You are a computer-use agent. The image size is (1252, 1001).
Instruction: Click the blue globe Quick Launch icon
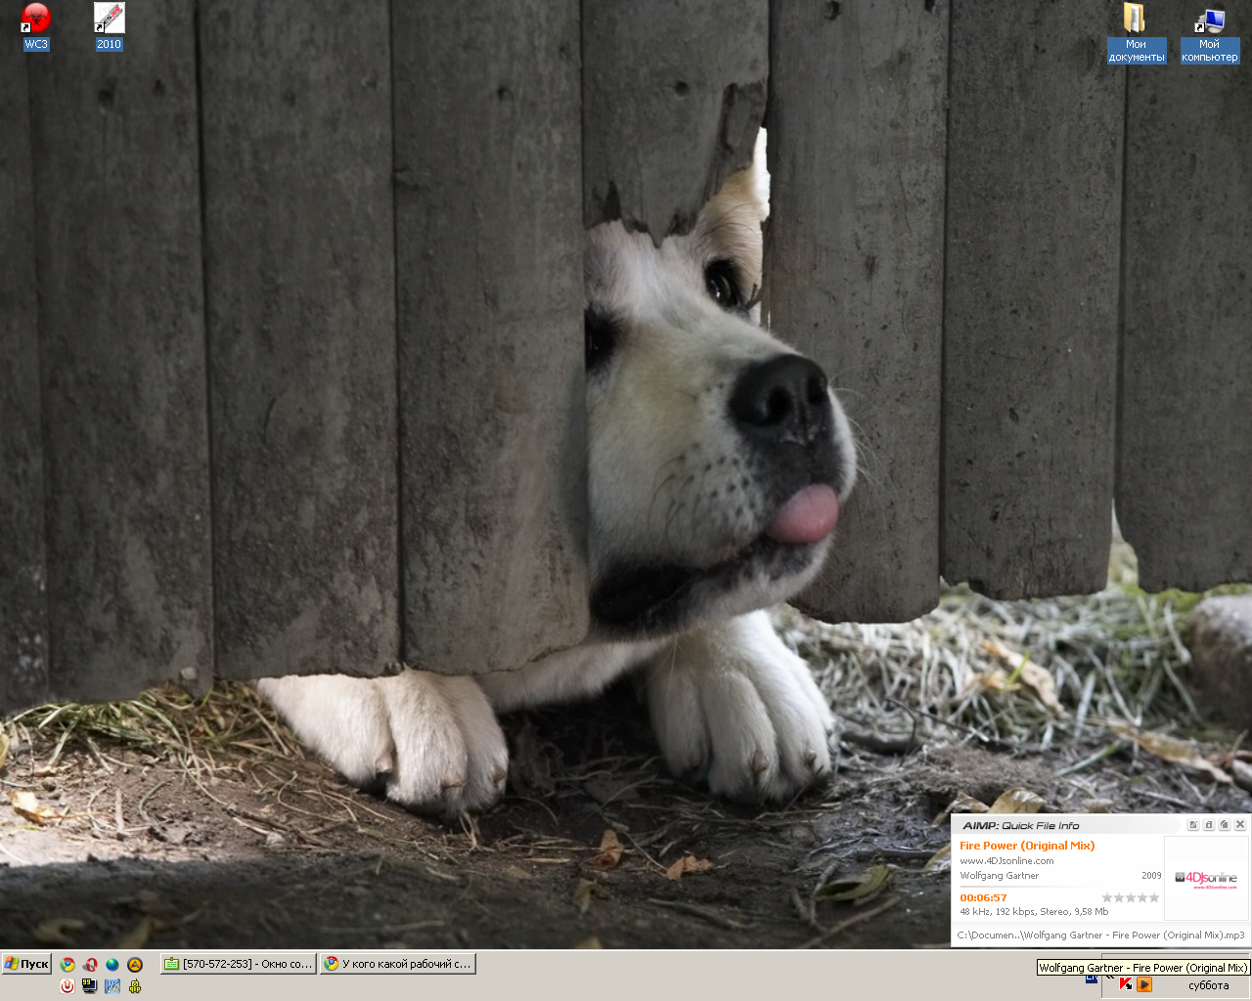click(112, 965)
